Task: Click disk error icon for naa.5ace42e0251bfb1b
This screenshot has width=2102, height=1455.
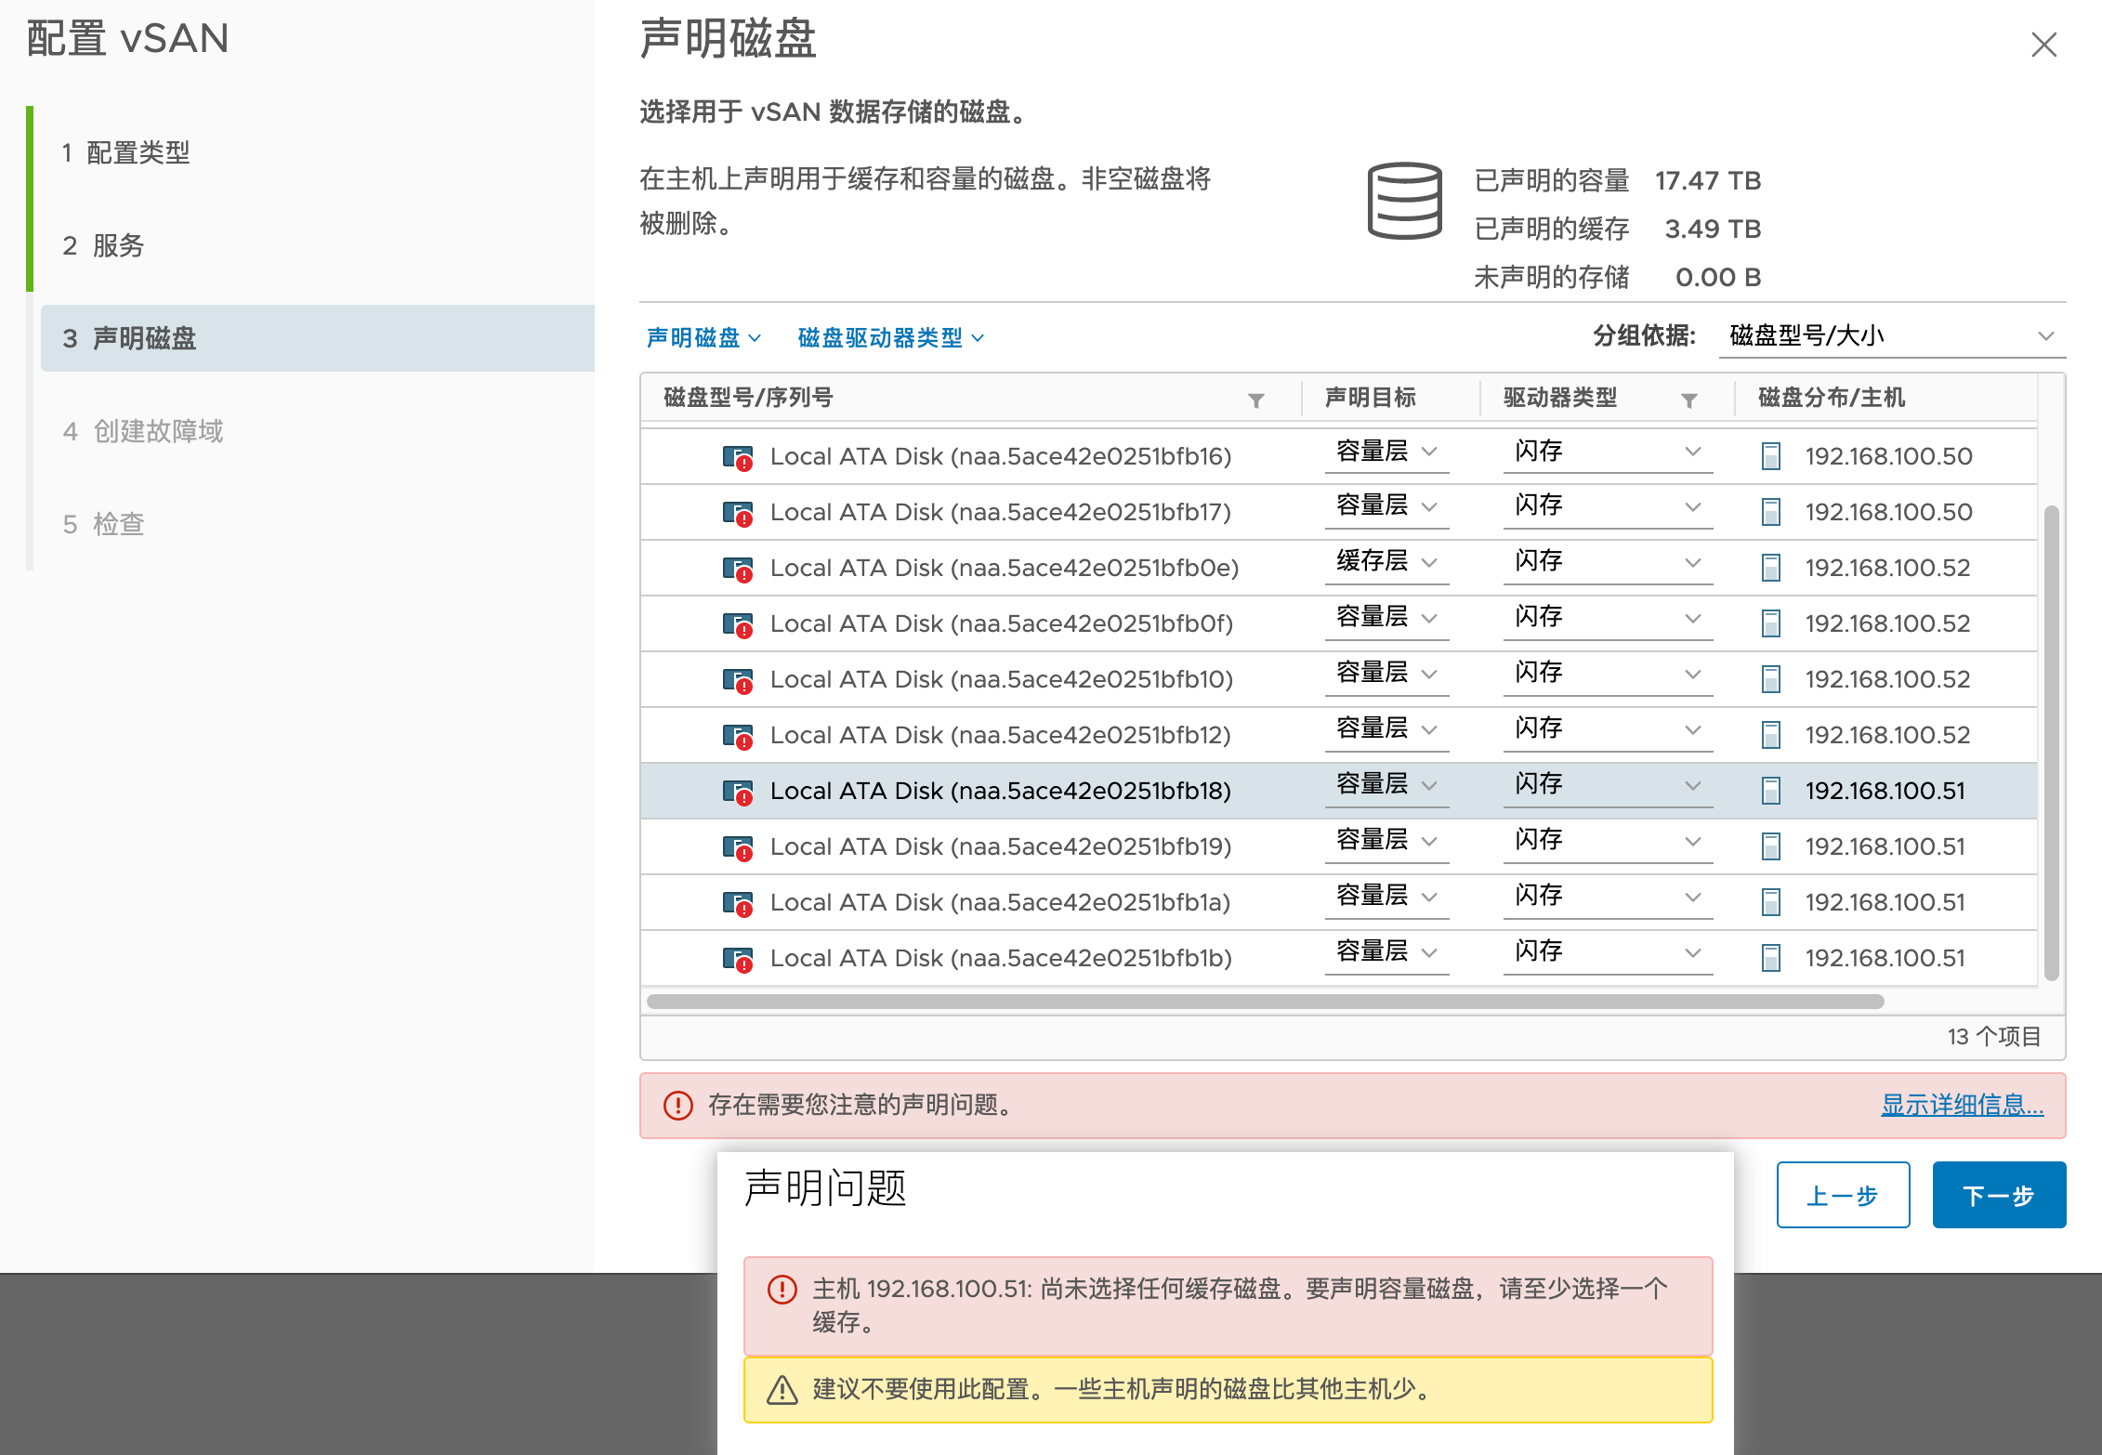Action: coord(738,959)
